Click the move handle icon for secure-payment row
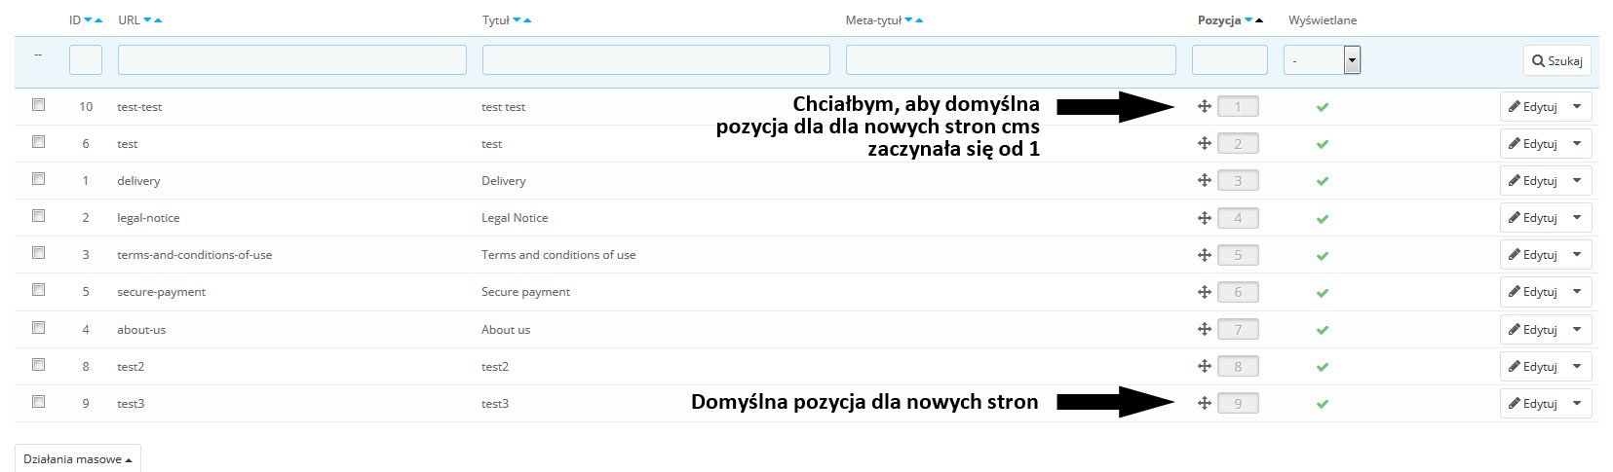The height and width of the screenshot is (472, 1613). tap(1205, 291)
